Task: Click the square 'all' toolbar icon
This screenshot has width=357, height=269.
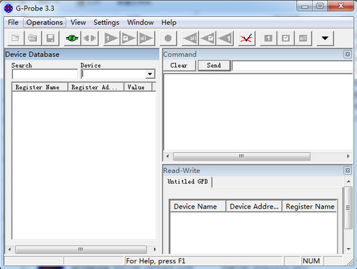Action: (303, 38)
